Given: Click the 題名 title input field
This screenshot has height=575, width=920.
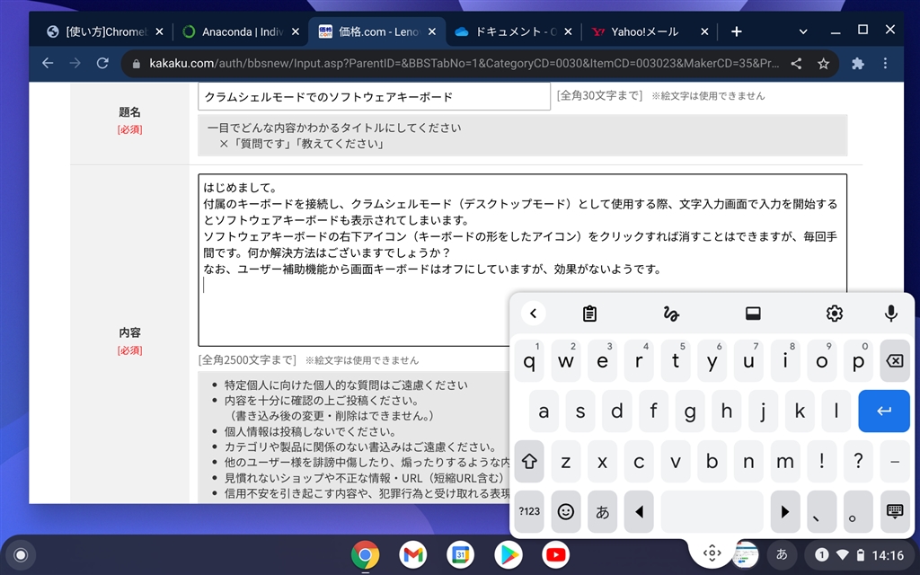Looking at the screenshot, I should [x=374, y=97].
